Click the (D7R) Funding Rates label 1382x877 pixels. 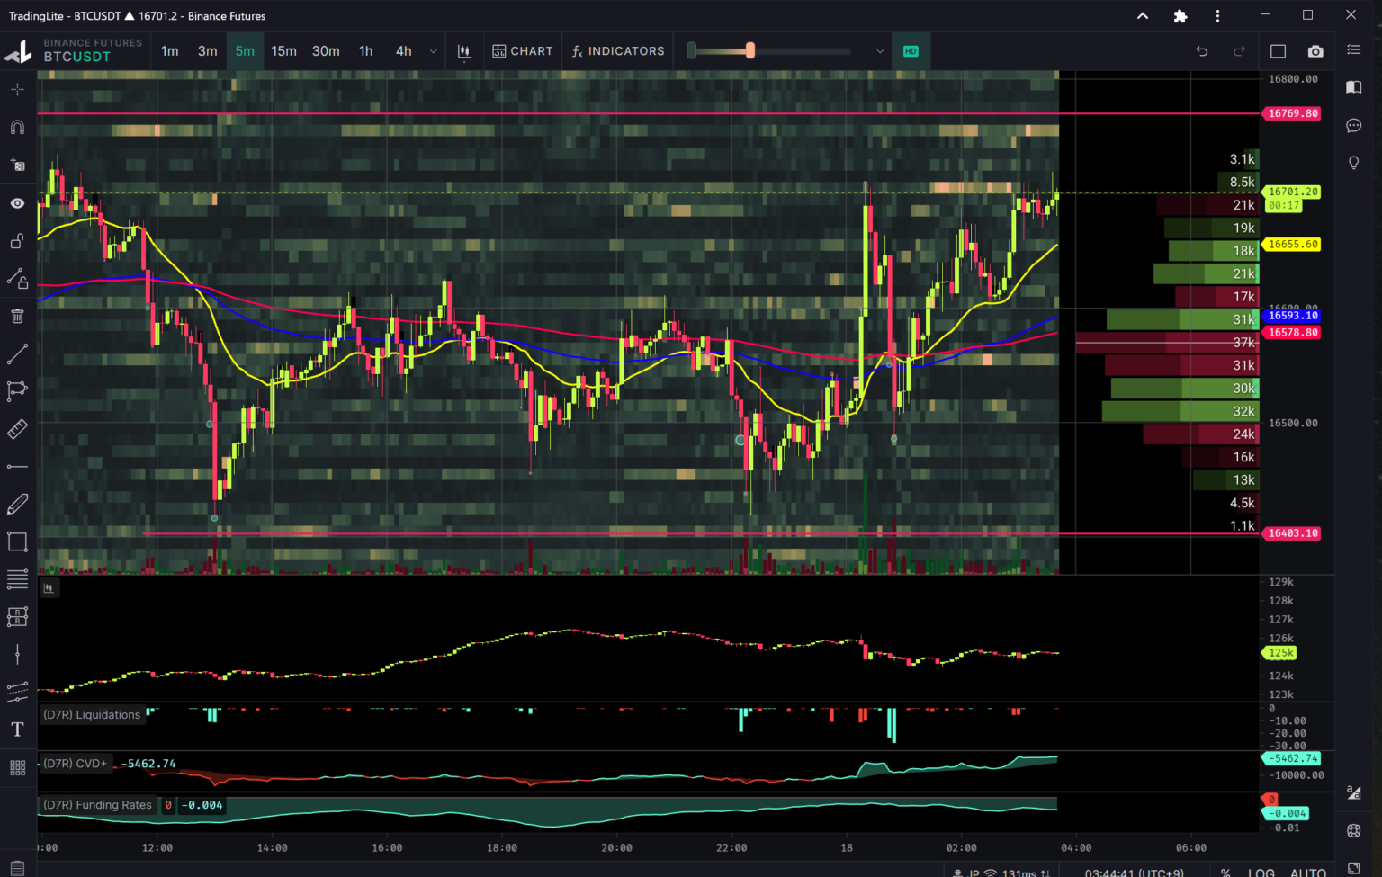pos(97,805)
